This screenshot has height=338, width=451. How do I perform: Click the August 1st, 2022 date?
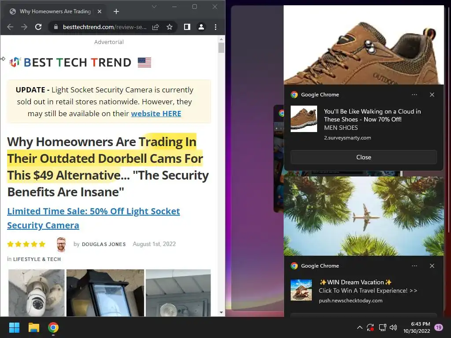[x=154, y=244]
